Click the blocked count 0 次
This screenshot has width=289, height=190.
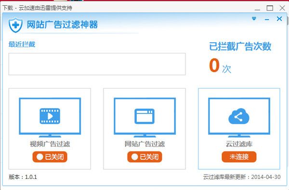point(220,66)
